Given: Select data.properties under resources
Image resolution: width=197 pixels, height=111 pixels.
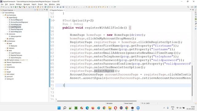Looking at the screenshot, I should 16,36.
